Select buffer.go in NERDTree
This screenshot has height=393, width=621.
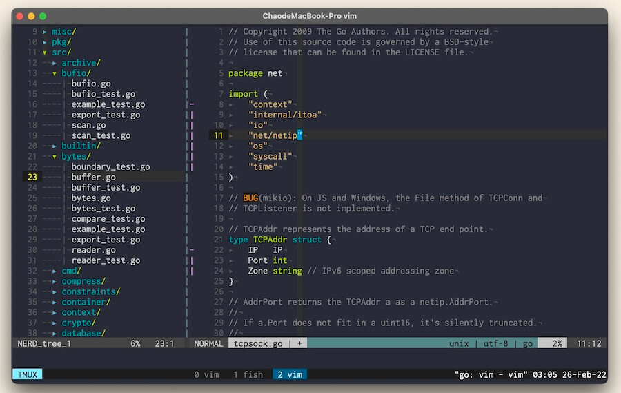(93, 178)
